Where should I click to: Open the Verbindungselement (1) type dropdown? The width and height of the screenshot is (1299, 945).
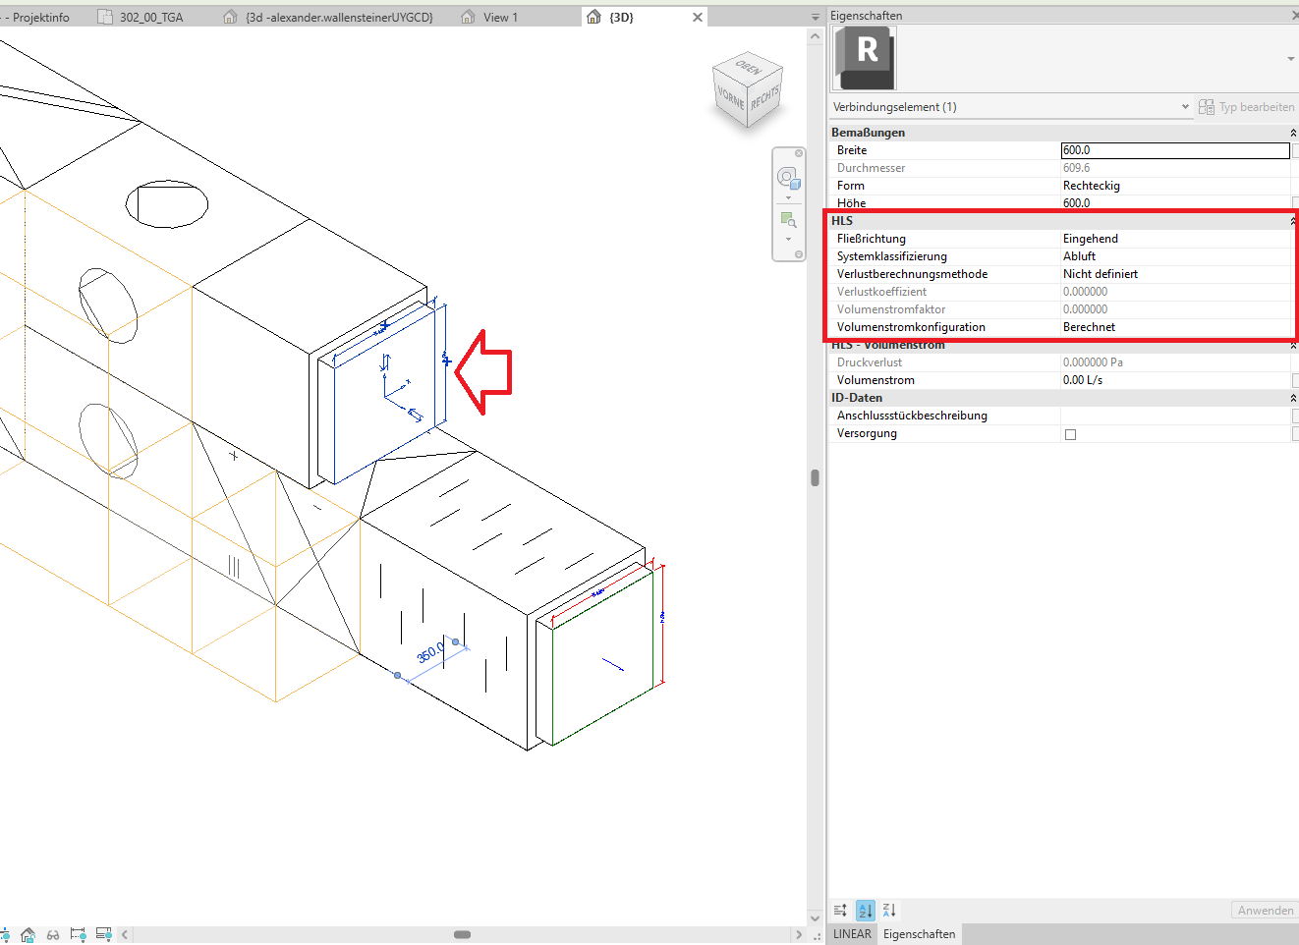[x=1185, y=107]
